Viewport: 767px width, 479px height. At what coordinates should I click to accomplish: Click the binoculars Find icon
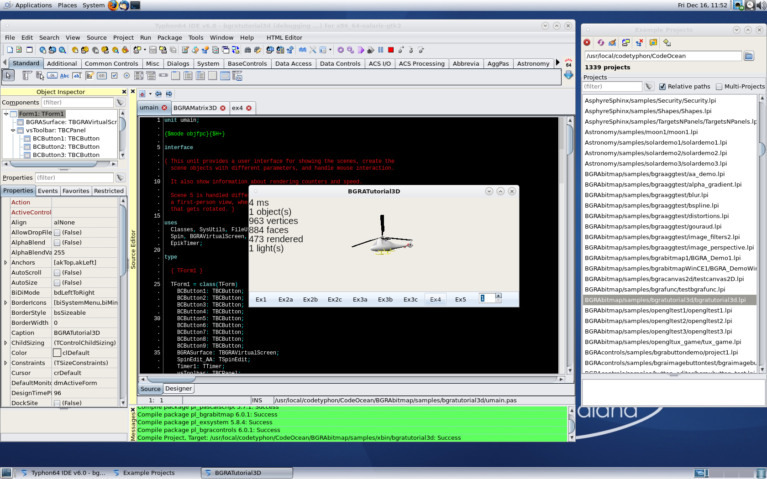point(247,50)
